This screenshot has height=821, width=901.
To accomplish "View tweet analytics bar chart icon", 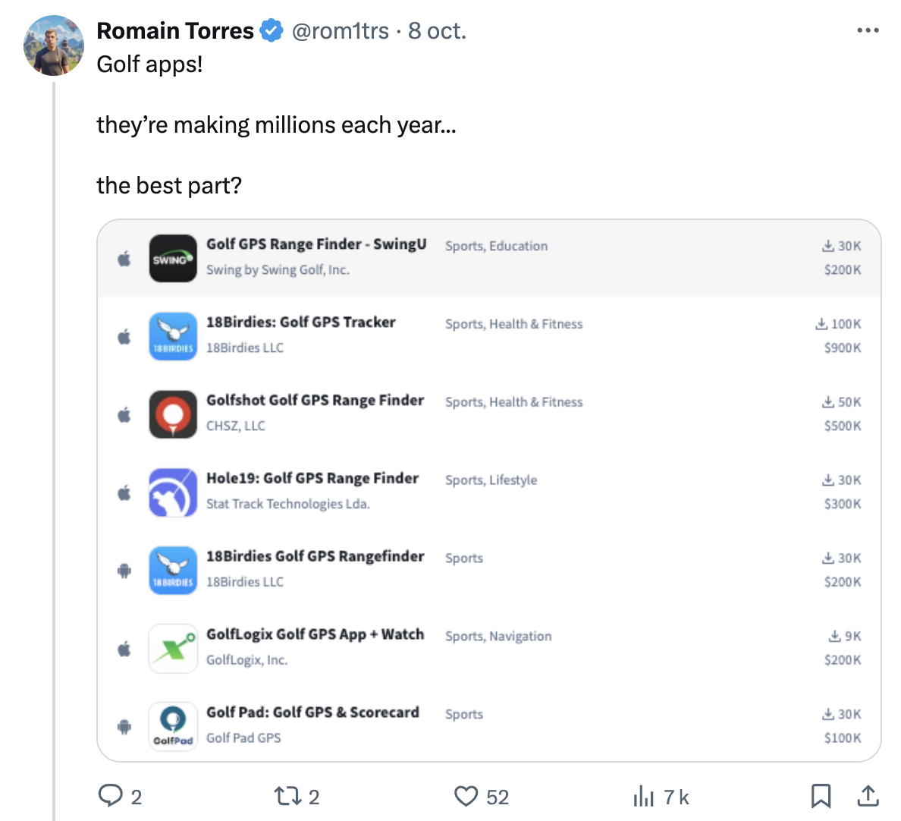I will coord(643,796).
